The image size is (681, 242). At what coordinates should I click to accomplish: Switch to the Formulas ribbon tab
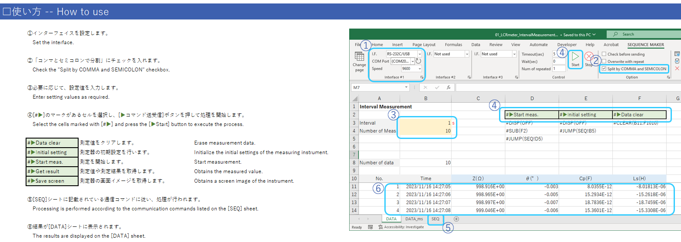[453, 45]
